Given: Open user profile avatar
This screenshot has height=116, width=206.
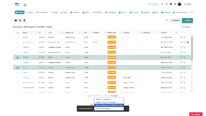Looking at the screenshot, I should click(x=179, y=4).
